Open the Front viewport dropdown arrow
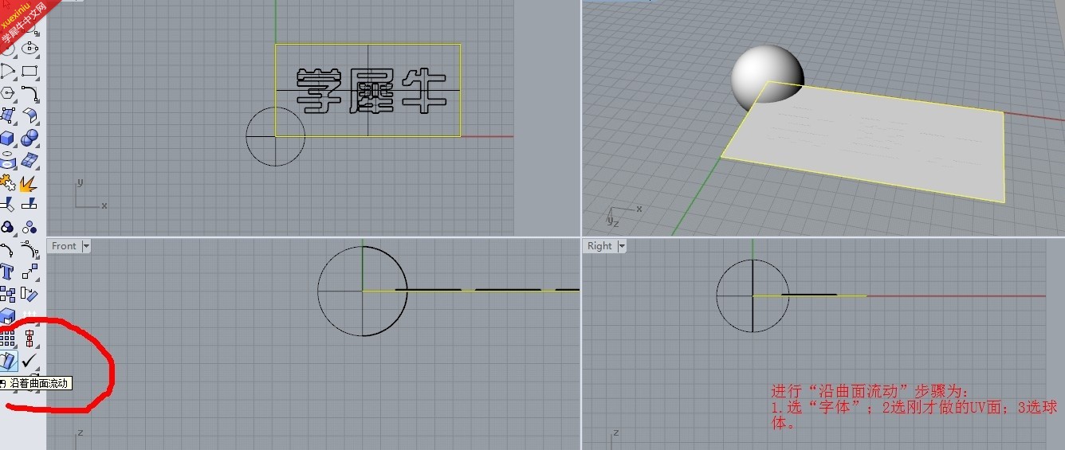 coord(86,246)
